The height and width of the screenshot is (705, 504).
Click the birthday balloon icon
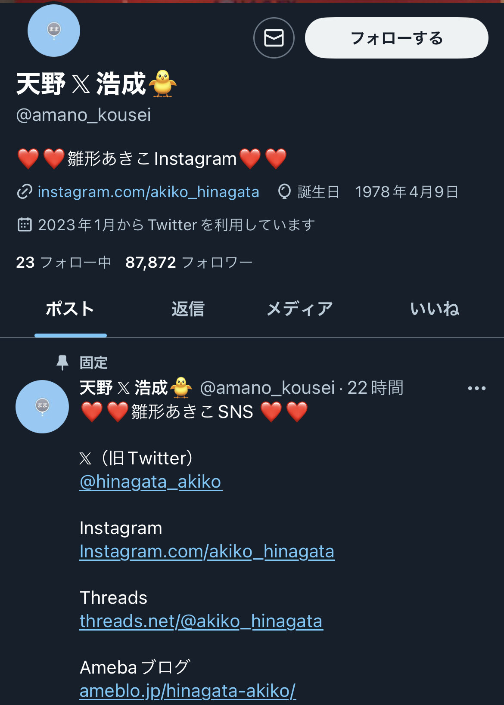tap(284, 192)
